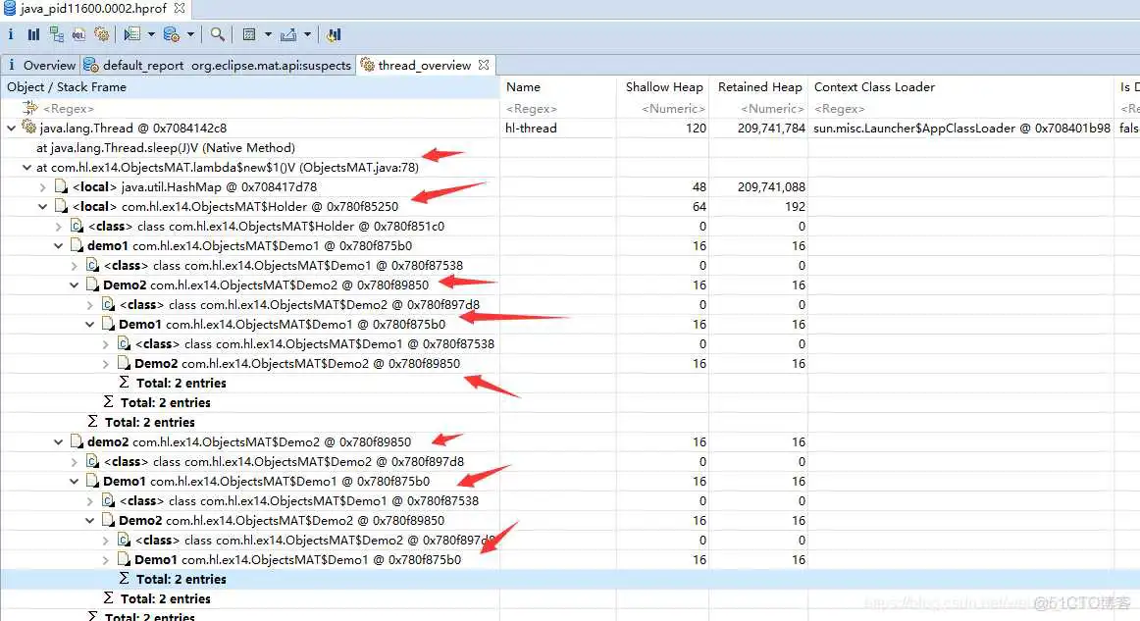Switch to the Overview tab
This screenshot has height=621, width=1140.
[x=49, y=65]
